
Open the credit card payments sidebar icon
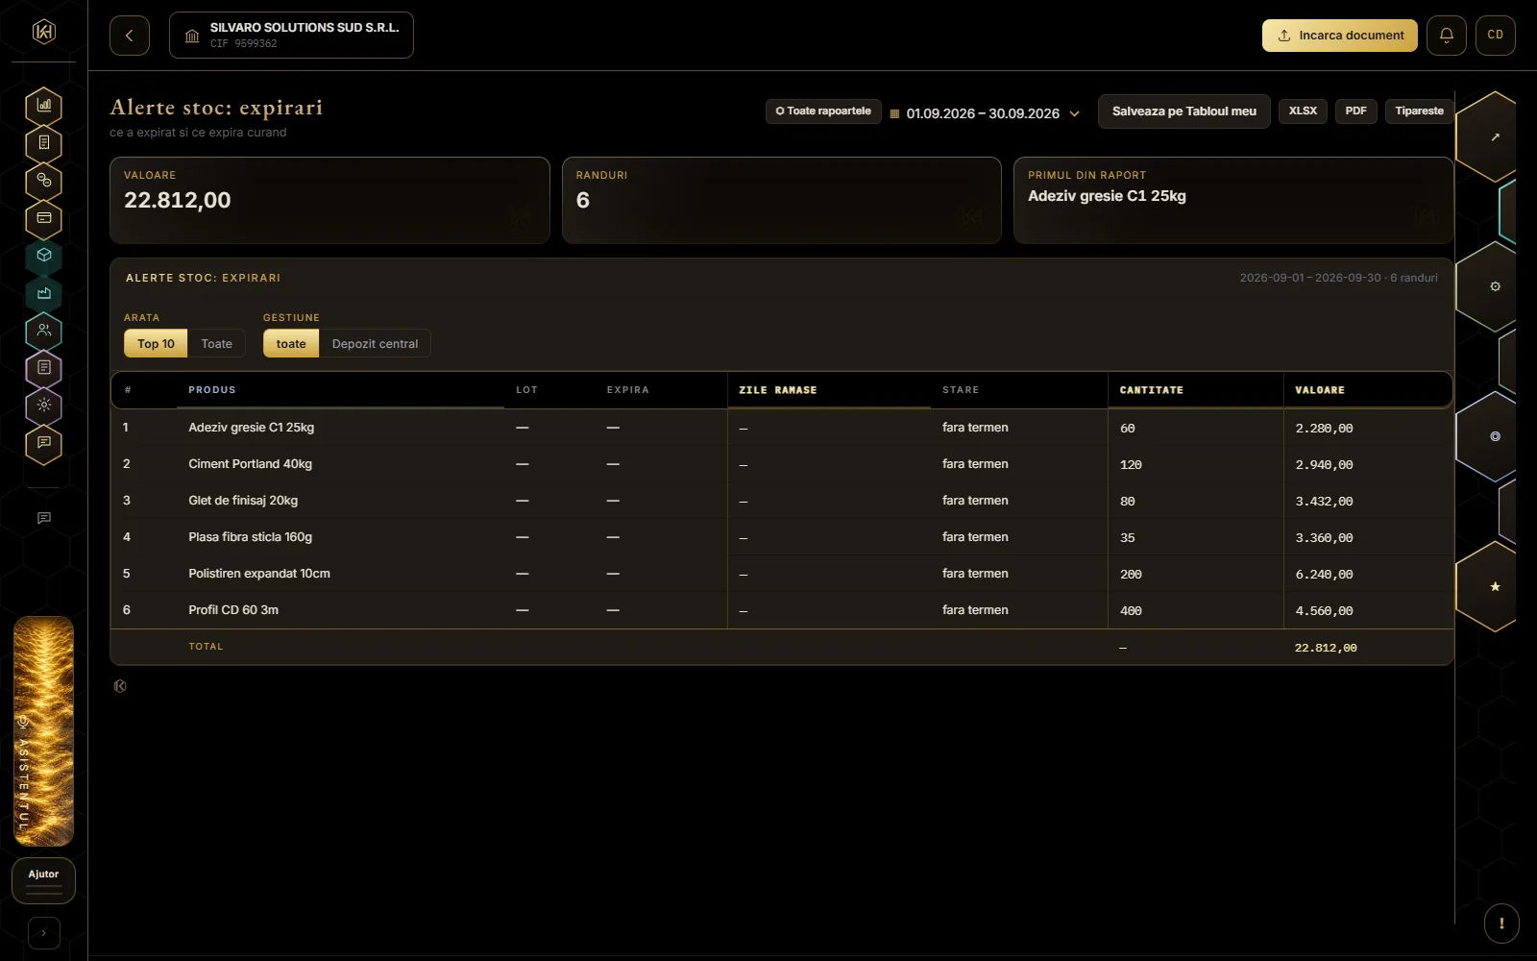44,218
